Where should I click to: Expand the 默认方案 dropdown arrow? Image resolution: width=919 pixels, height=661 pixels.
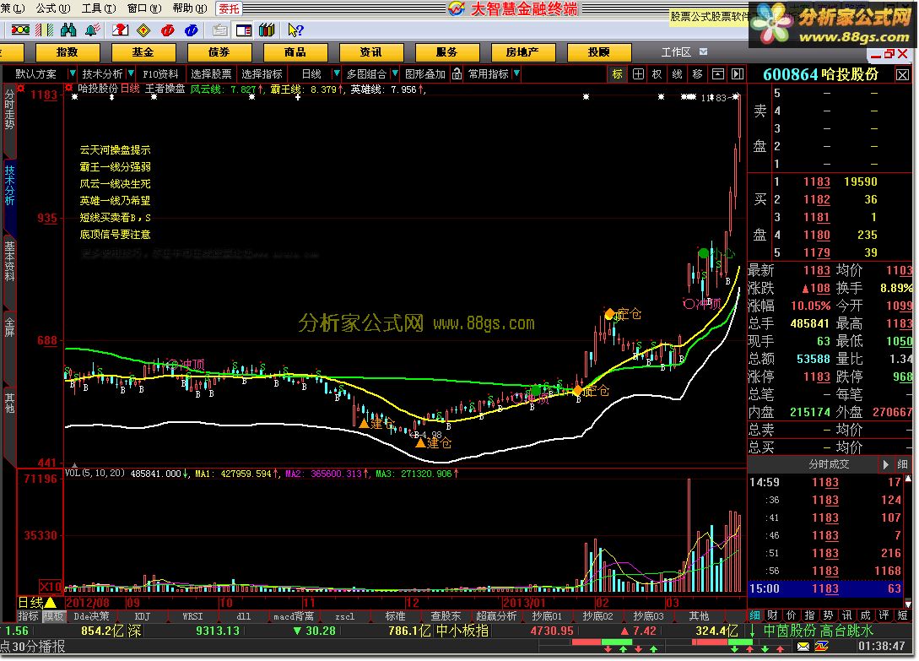tap(72, 74)
